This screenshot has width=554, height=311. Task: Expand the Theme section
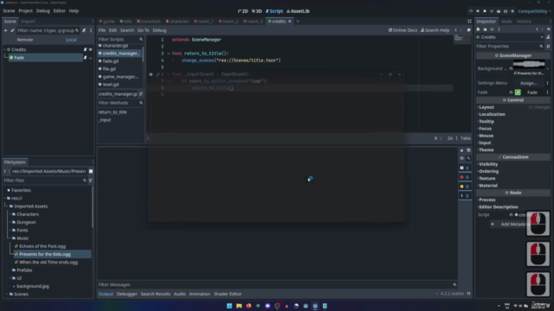486,149
